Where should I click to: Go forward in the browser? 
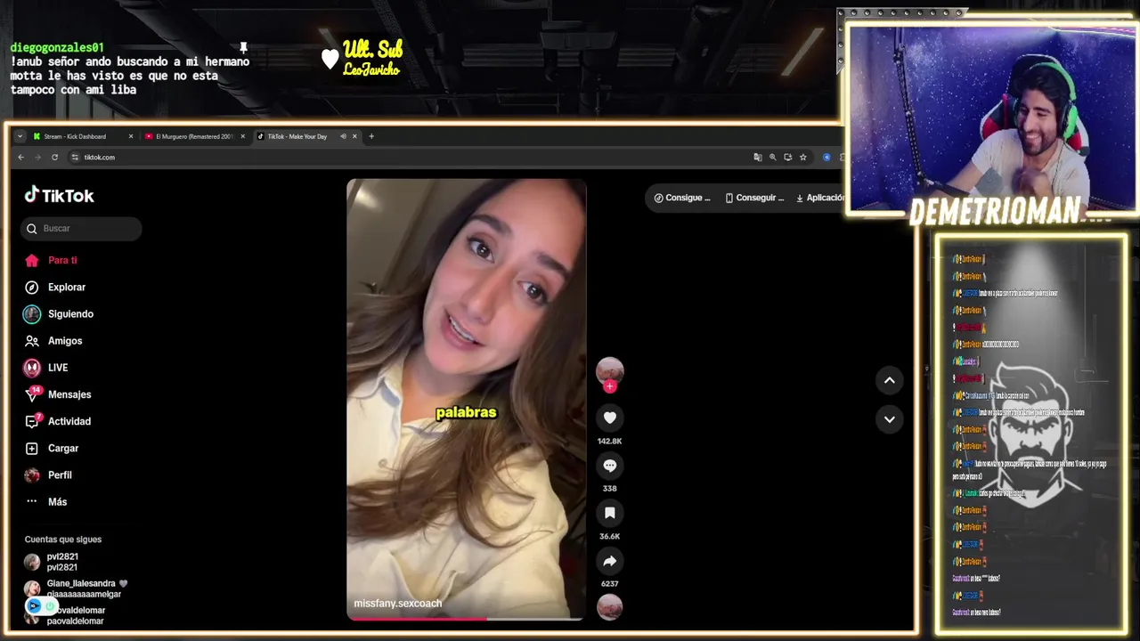click(x=37, y=157)
